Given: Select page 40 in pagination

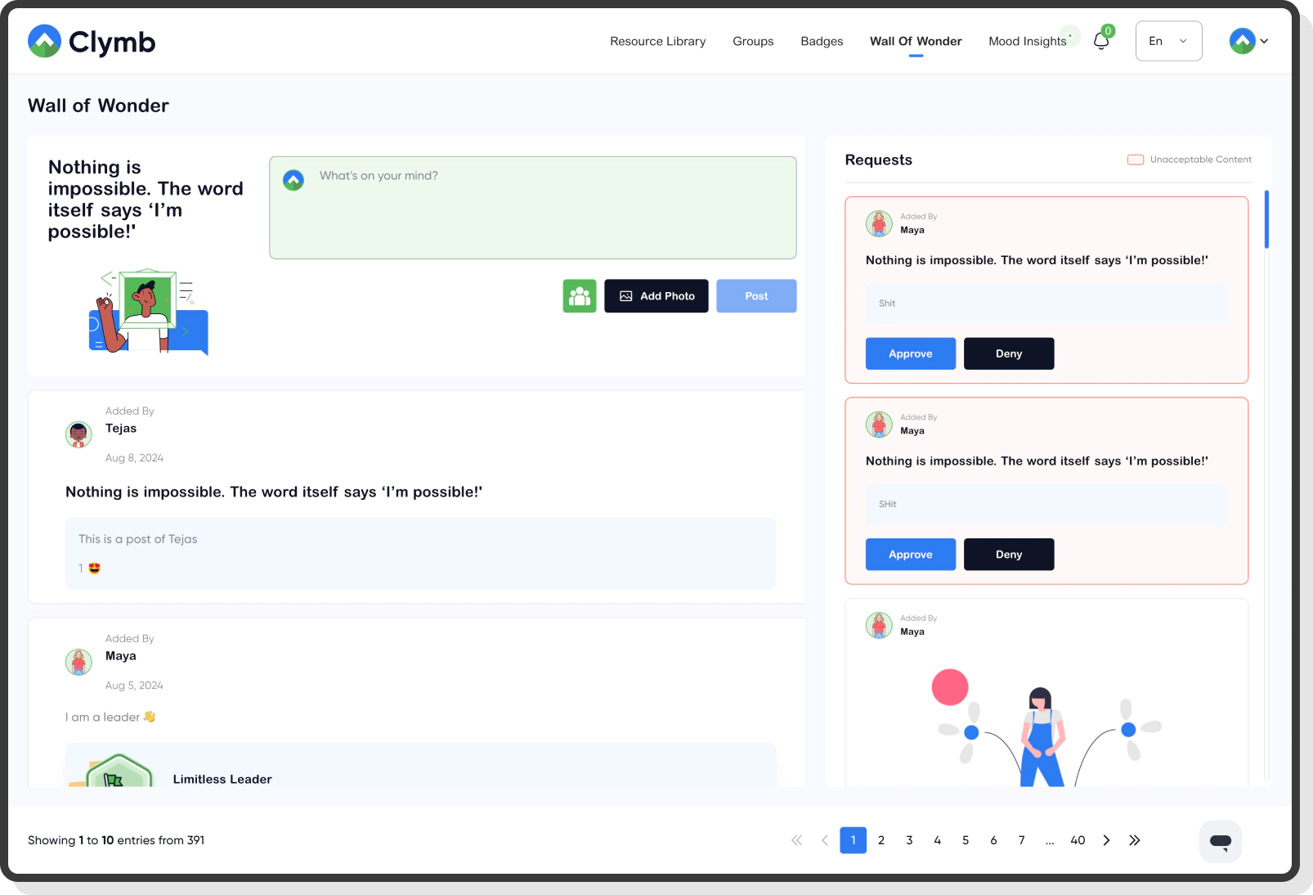Looking at the screenshot, I should point(1078,840).
